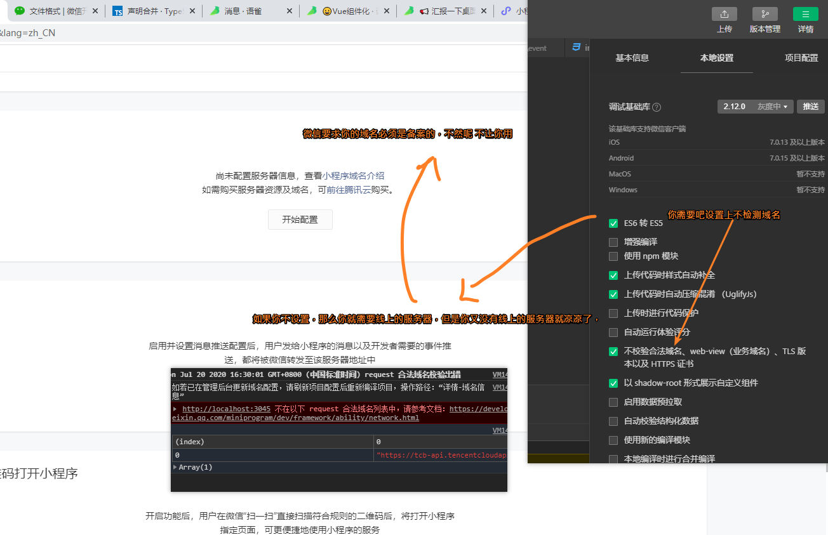
Task: Enable the 使用 npm 模块 checkbox
Action: (x=613, y=256)
